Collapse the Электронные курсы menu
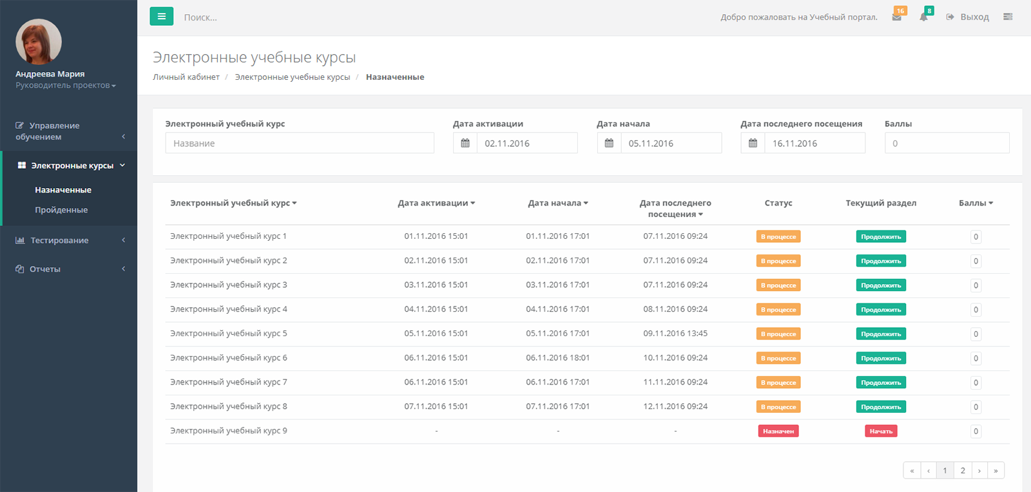Screen dimensions: 1031x492 click(68, 166)
